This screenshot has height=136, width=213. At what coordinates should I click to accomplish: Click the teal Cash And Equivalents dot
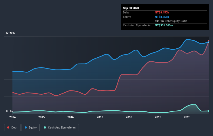[45, 127]
